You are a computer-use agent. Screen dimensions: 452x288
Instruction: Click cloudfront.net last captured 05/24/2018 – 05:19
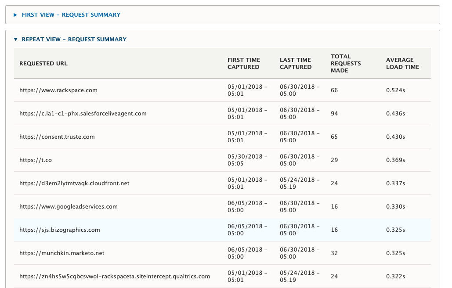[300, 184]
